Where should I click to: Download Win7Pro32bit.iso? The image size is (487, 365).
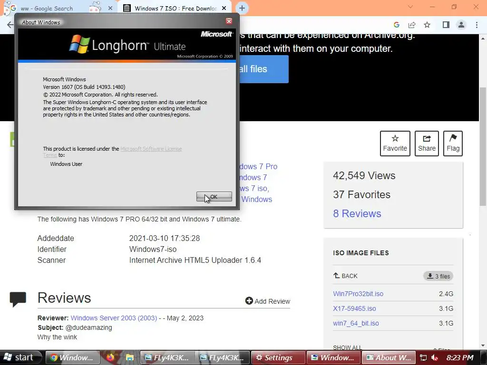point(358,294)
